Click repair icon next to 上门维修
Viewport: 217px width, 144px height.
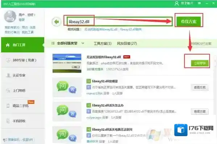(x=8, y=91)
